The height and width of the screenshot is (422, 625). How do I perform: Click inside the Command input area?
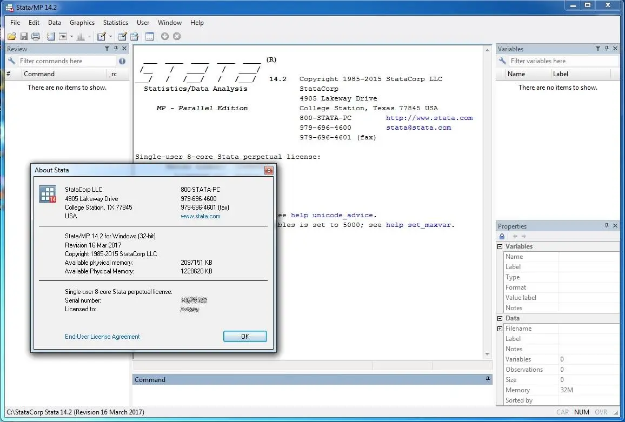312,395
